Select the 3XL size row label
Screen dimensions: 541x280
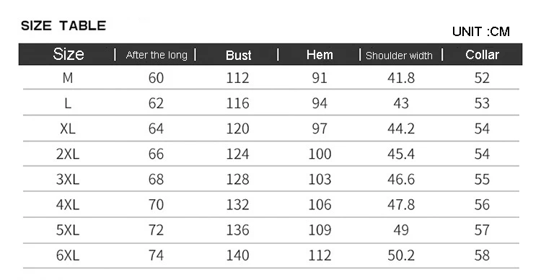[x=68, y=179]
